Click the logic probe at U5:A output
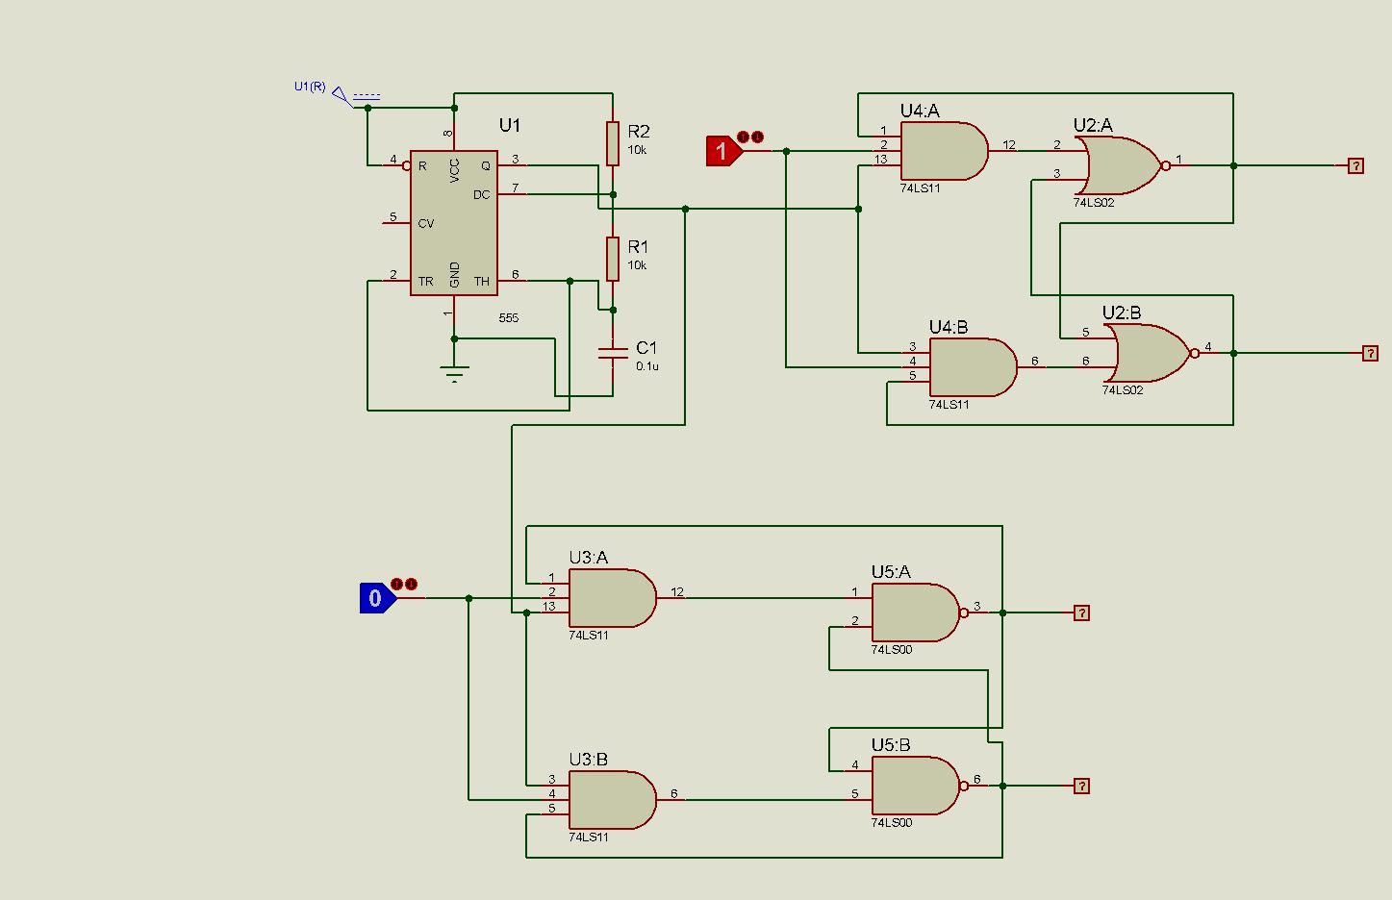Image resolution: width=1392 pixels, height=900 pixels. pyautogui.click(x=1081, y=612)
